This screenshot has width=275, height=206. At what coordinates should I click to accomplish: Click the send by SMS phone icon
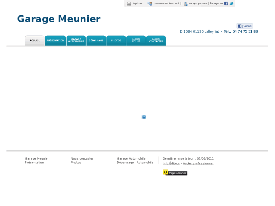coord(186,3)
